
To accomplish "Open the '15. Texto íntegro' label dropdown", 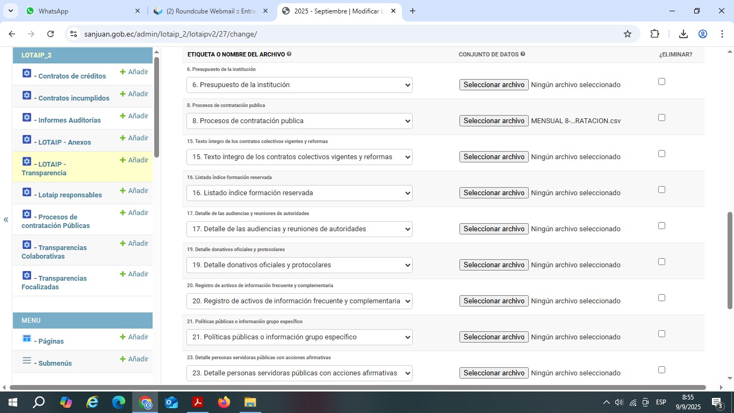I will (299, 157).
